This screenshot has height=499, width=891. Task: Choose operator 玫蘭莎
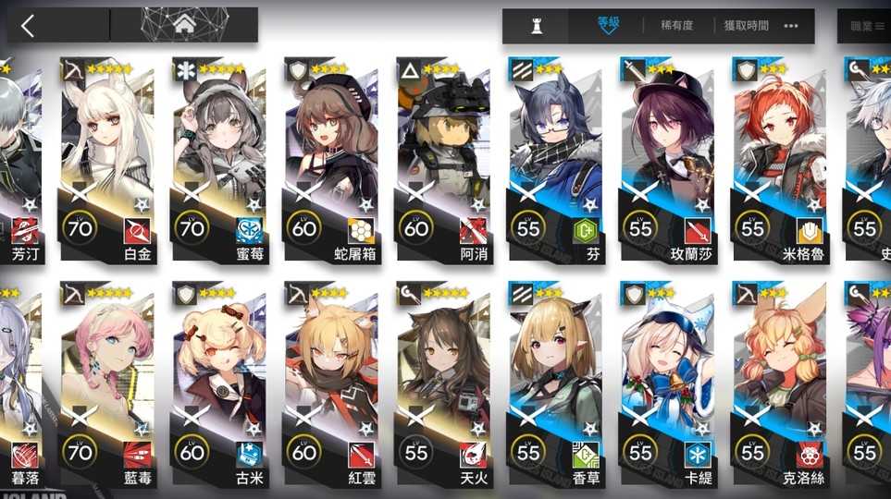[668, 160]
